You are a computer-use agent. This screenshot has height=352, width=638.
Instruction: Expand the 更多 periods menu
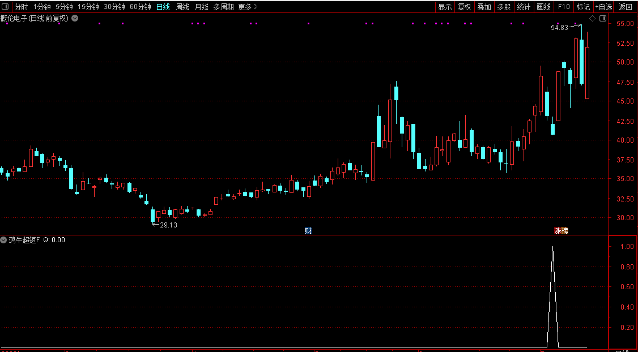pos(248,7)
